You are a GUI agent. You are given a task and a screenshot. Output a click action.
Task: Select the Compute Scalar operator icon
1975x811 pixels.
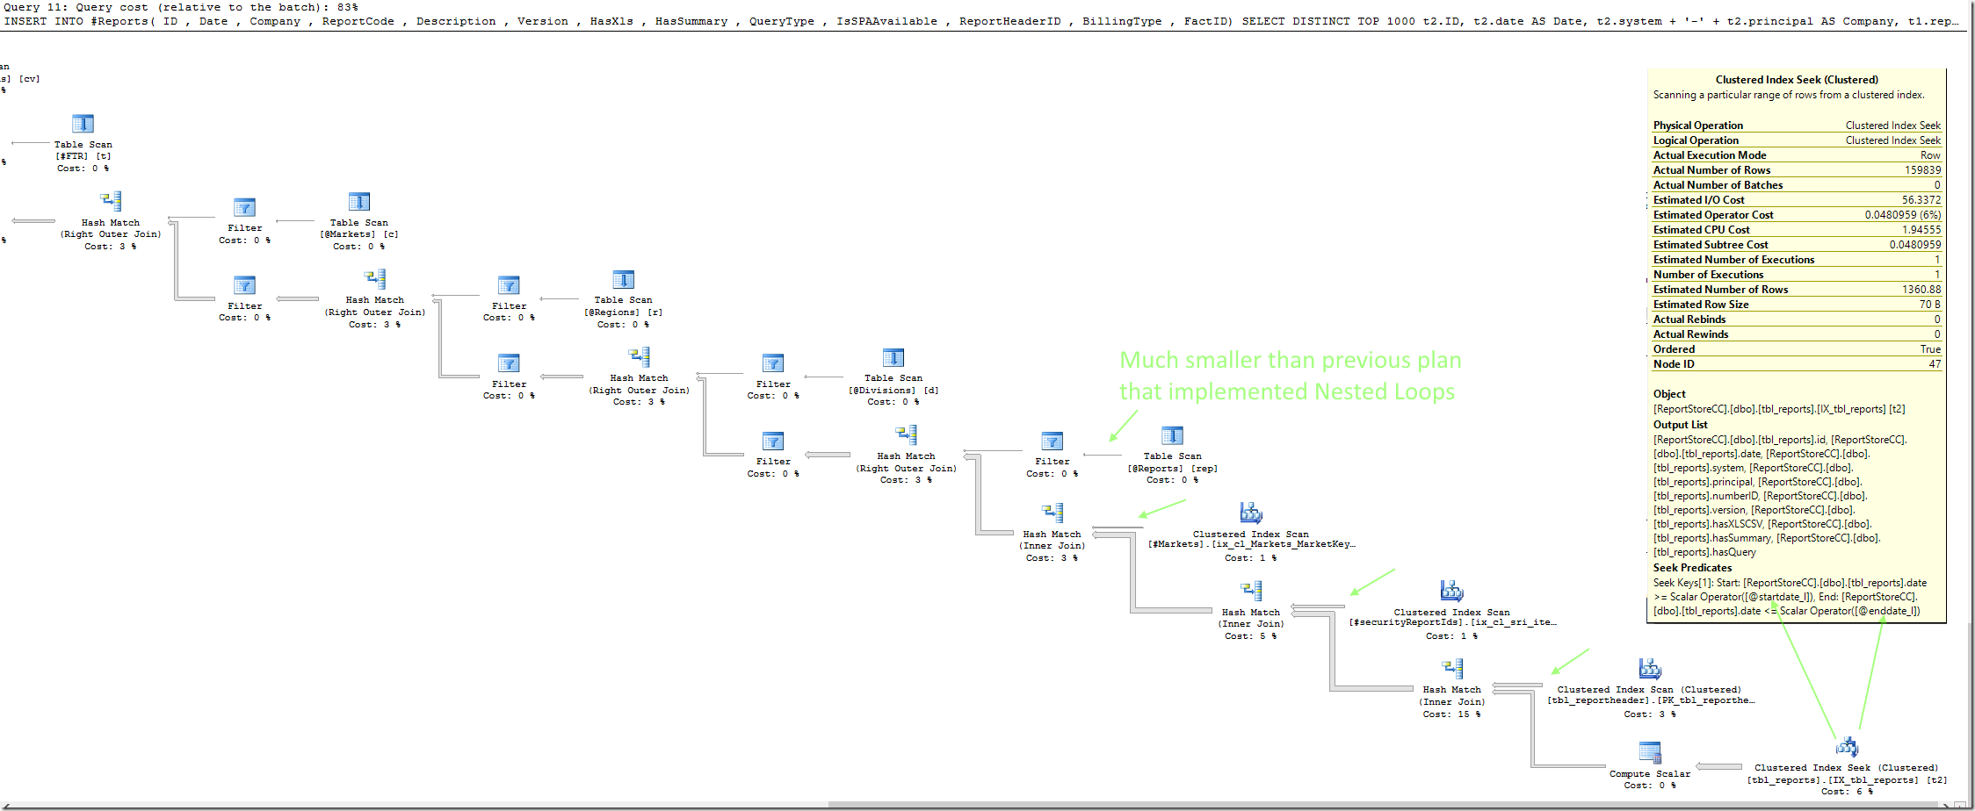coord(1650,752)
